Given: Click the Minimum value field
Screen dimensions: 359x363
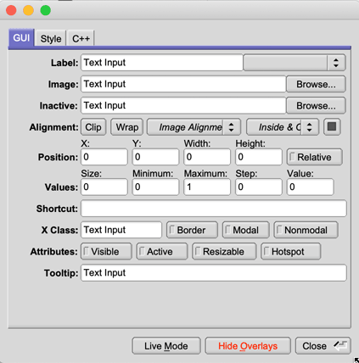Looking at the screenshot, I should 155,187.
